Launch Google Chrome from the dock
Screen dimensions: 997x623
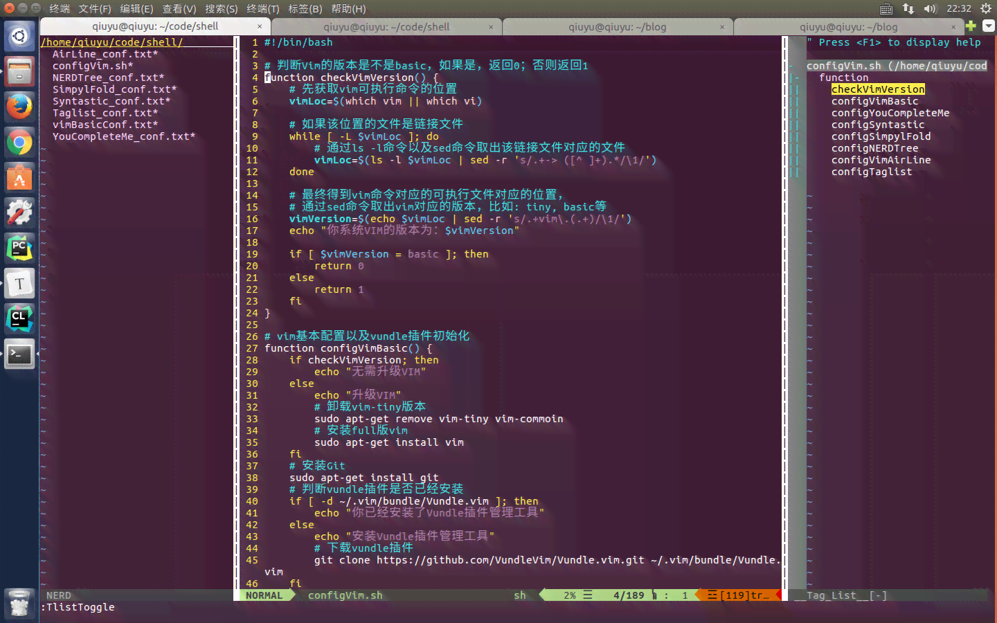19,143
